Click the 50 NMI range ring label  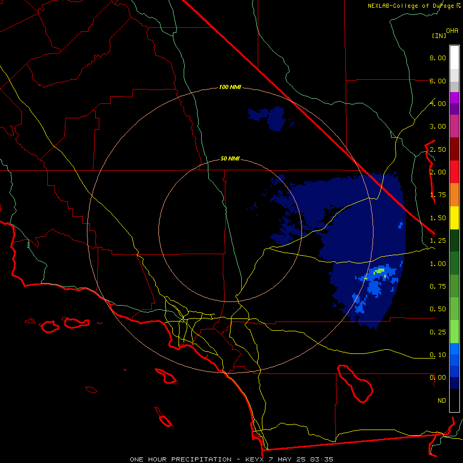(x=230, y=158)
